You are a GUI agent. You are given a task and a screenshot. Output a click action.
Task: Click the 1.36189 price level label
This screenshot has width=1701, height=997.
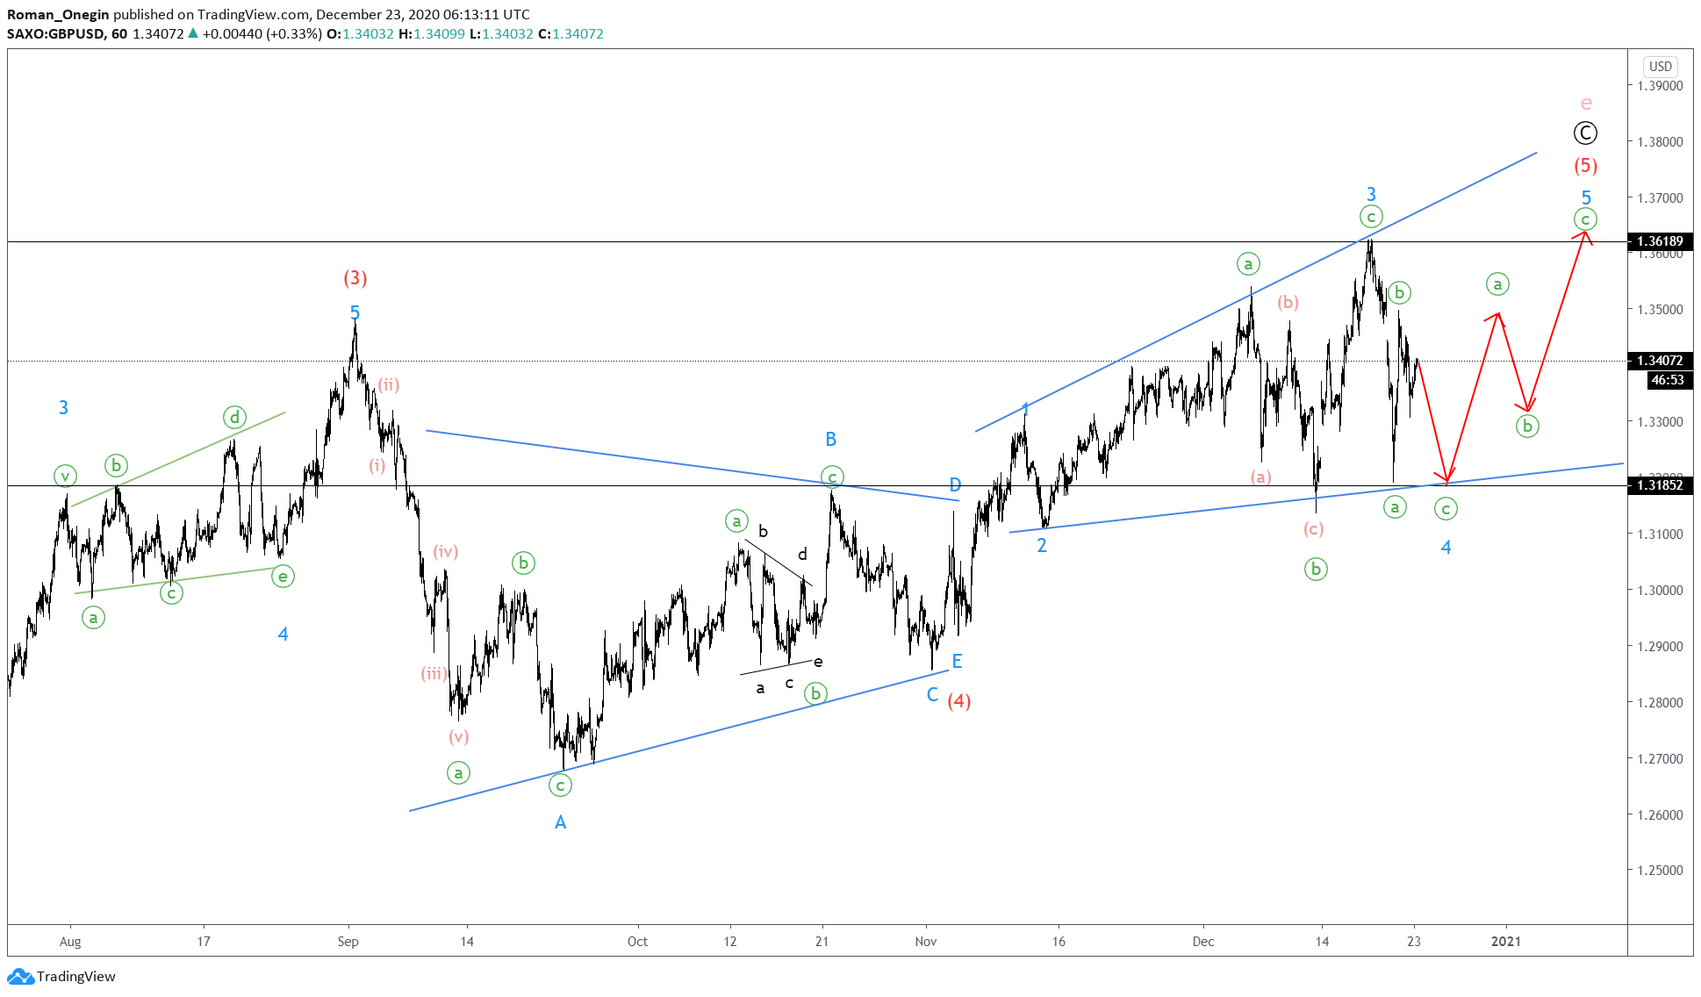tap(1660, 241)
